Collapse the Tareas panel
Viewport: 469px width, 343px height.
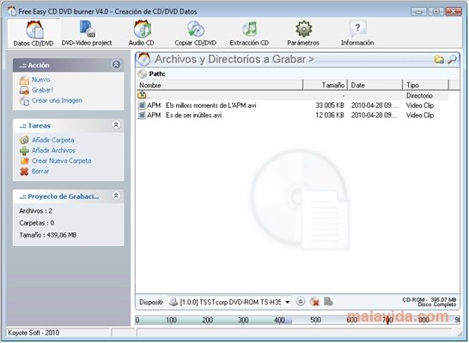click(x=116, y=125)
